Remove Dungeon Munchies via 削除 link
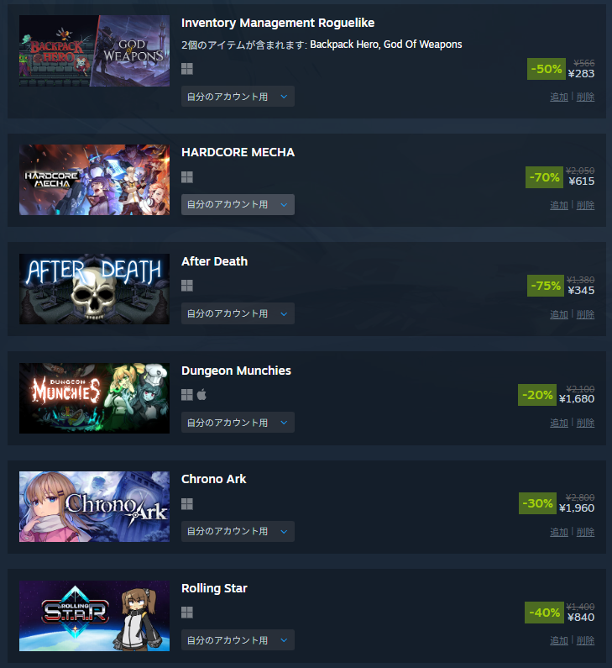 tap(585, 423)
